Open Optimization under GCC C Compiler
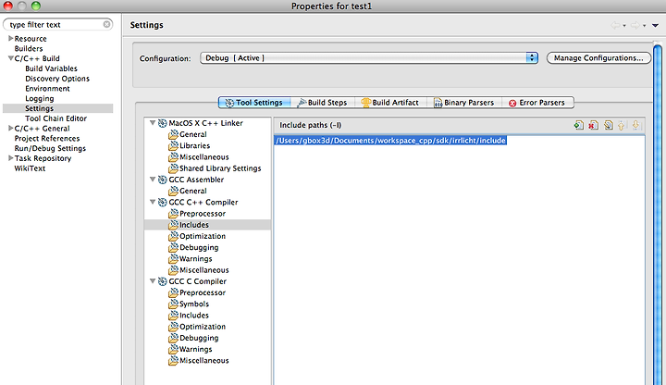The image size is (666, 385). 203,327
